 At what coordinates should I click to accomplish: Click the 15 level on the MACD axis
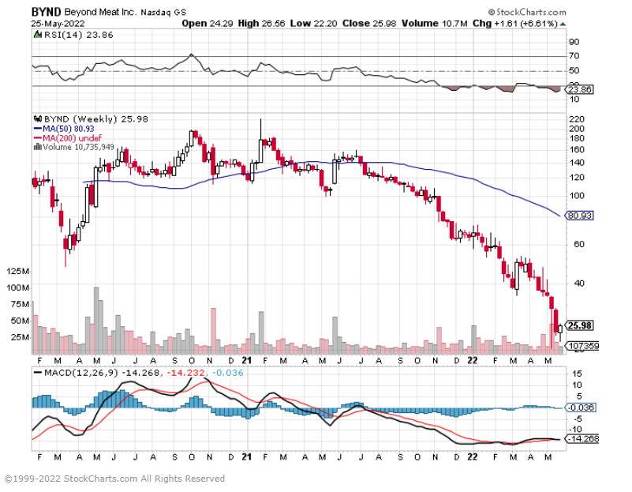pos(577,374)
